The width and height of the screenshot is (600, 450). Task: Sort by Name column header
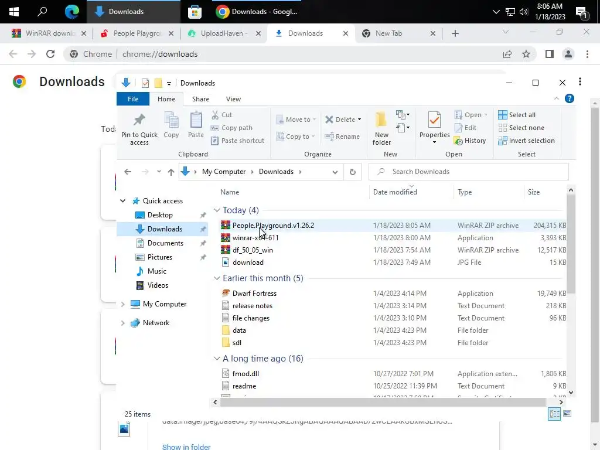(x=230, y=192)
